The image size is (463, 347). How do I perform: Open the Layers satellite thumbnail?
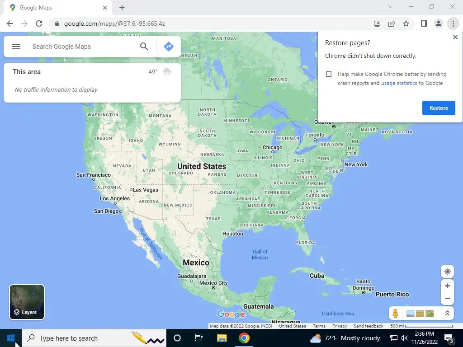[x=27, y=302]
